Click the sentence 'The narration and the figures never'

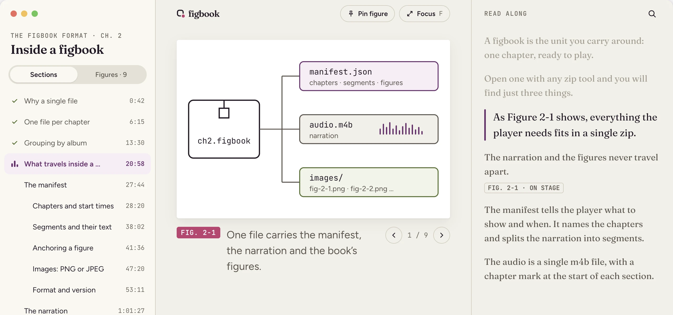tap(571, 164)
